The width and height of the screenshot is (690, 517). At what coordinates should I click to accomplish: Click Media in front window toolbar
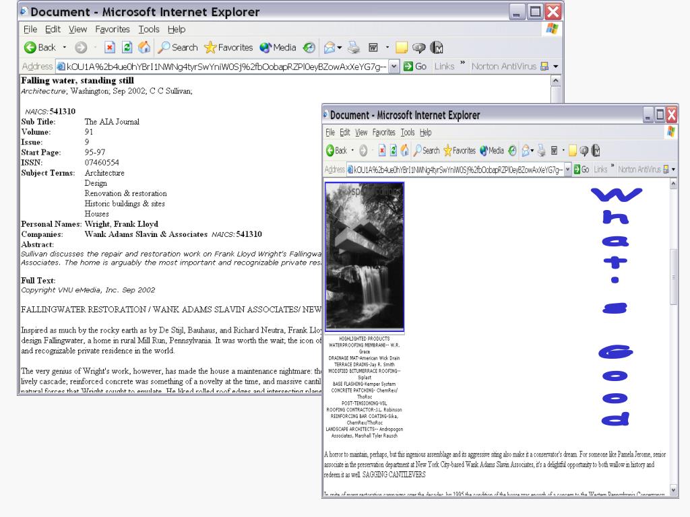pyautogui.click(x=491, y=151)
